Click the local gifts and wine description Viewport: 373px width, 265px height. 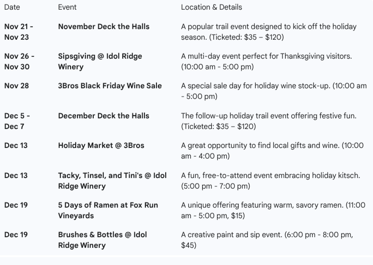tap(272, 150)
